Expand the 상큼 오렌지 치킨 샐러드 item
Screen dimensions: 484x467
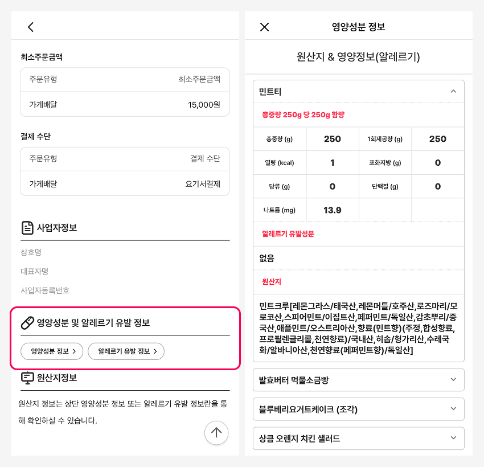coord(358,439)
